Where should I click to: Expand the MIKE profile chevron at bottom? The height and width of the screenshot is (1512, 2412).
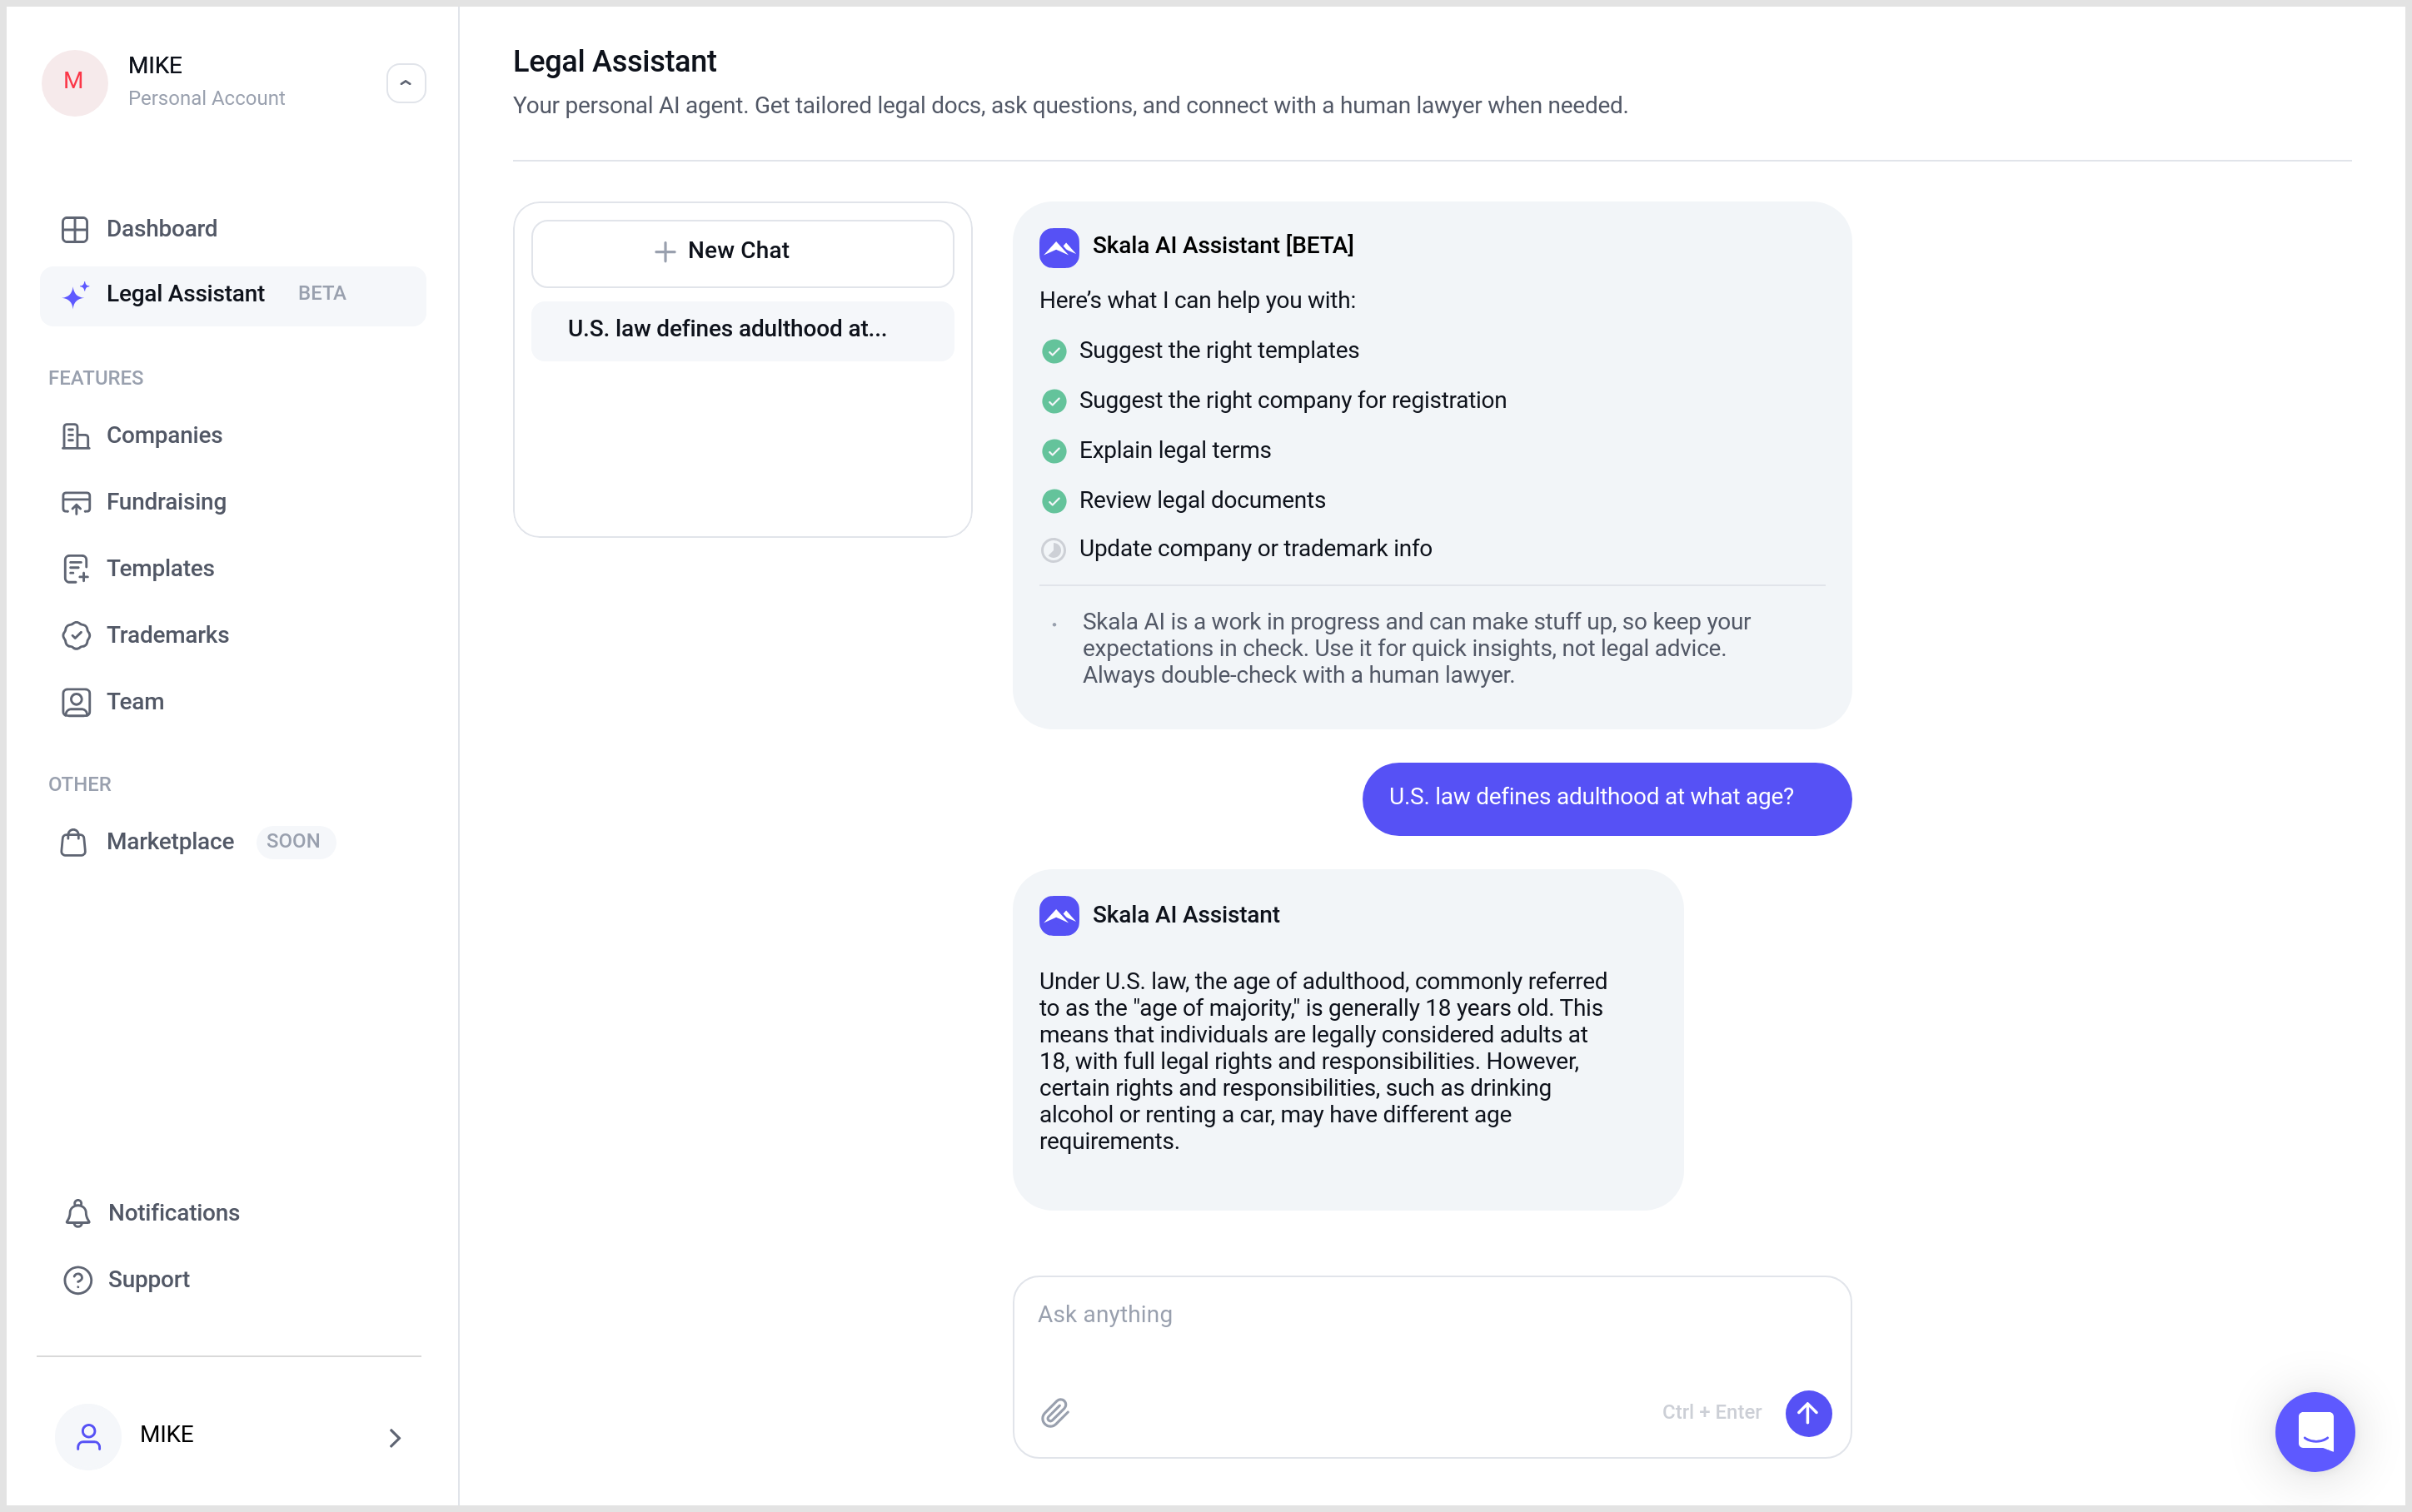click(x=395, y=1437)
